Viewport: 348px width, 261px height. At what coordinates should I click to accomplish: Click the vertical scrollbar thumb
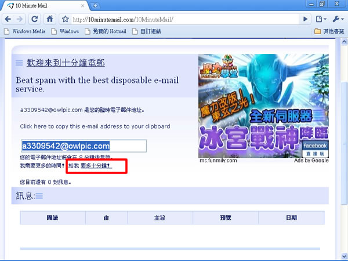pos(344,143)
